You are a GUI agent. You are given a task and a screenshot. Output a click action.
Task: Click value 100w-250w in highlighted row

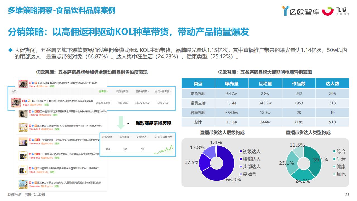click(x=163, y=103)
